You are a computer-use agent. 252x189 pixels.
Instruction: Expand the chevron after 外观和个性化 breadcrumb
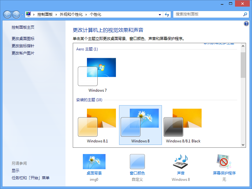(86, 14)
